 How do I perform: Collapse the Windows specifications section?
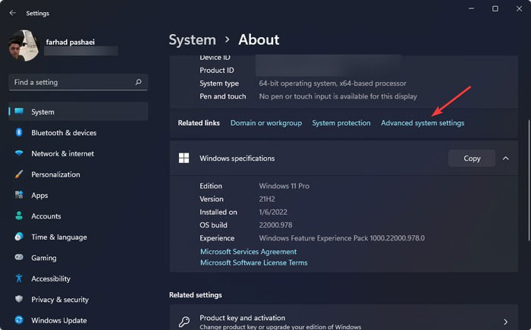click(x=506, y=159)
